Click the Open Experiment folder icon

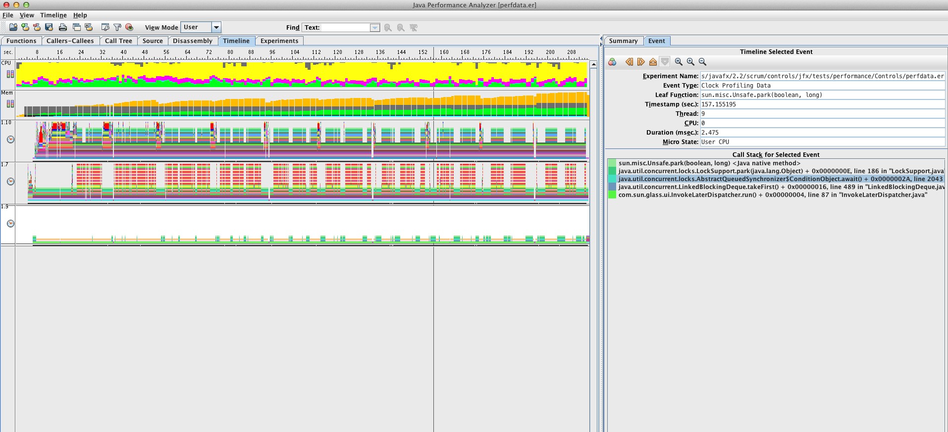point(13,27)
